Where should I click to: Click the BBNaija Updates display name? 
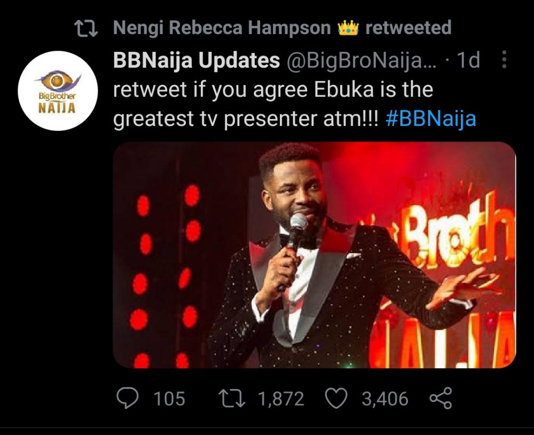(197, 61)
